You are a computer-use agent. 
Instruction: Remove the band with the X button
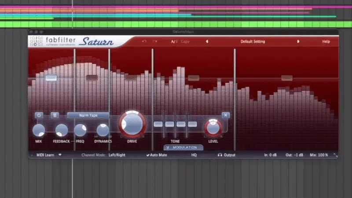coord(225,115)
